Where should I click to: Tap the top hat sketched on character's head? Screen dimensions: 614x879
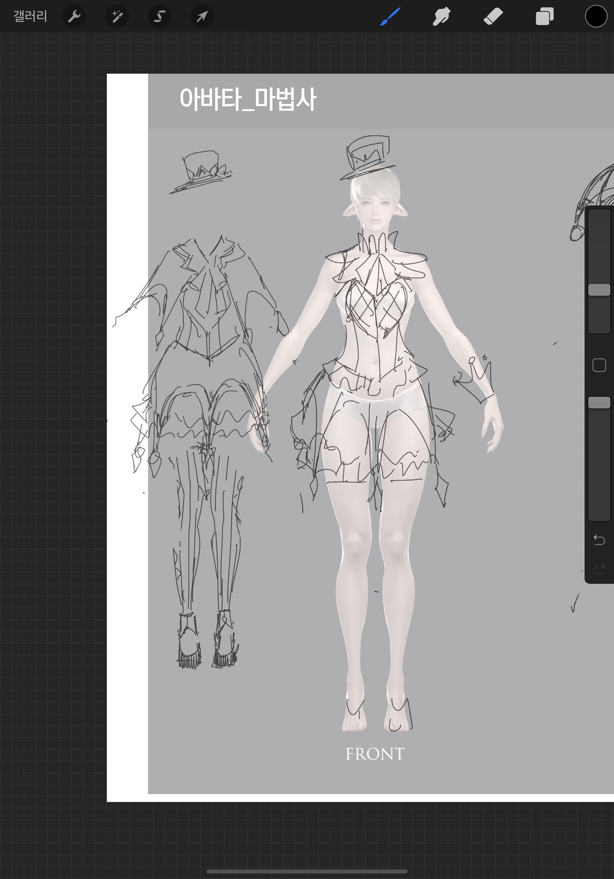[367, 157]
